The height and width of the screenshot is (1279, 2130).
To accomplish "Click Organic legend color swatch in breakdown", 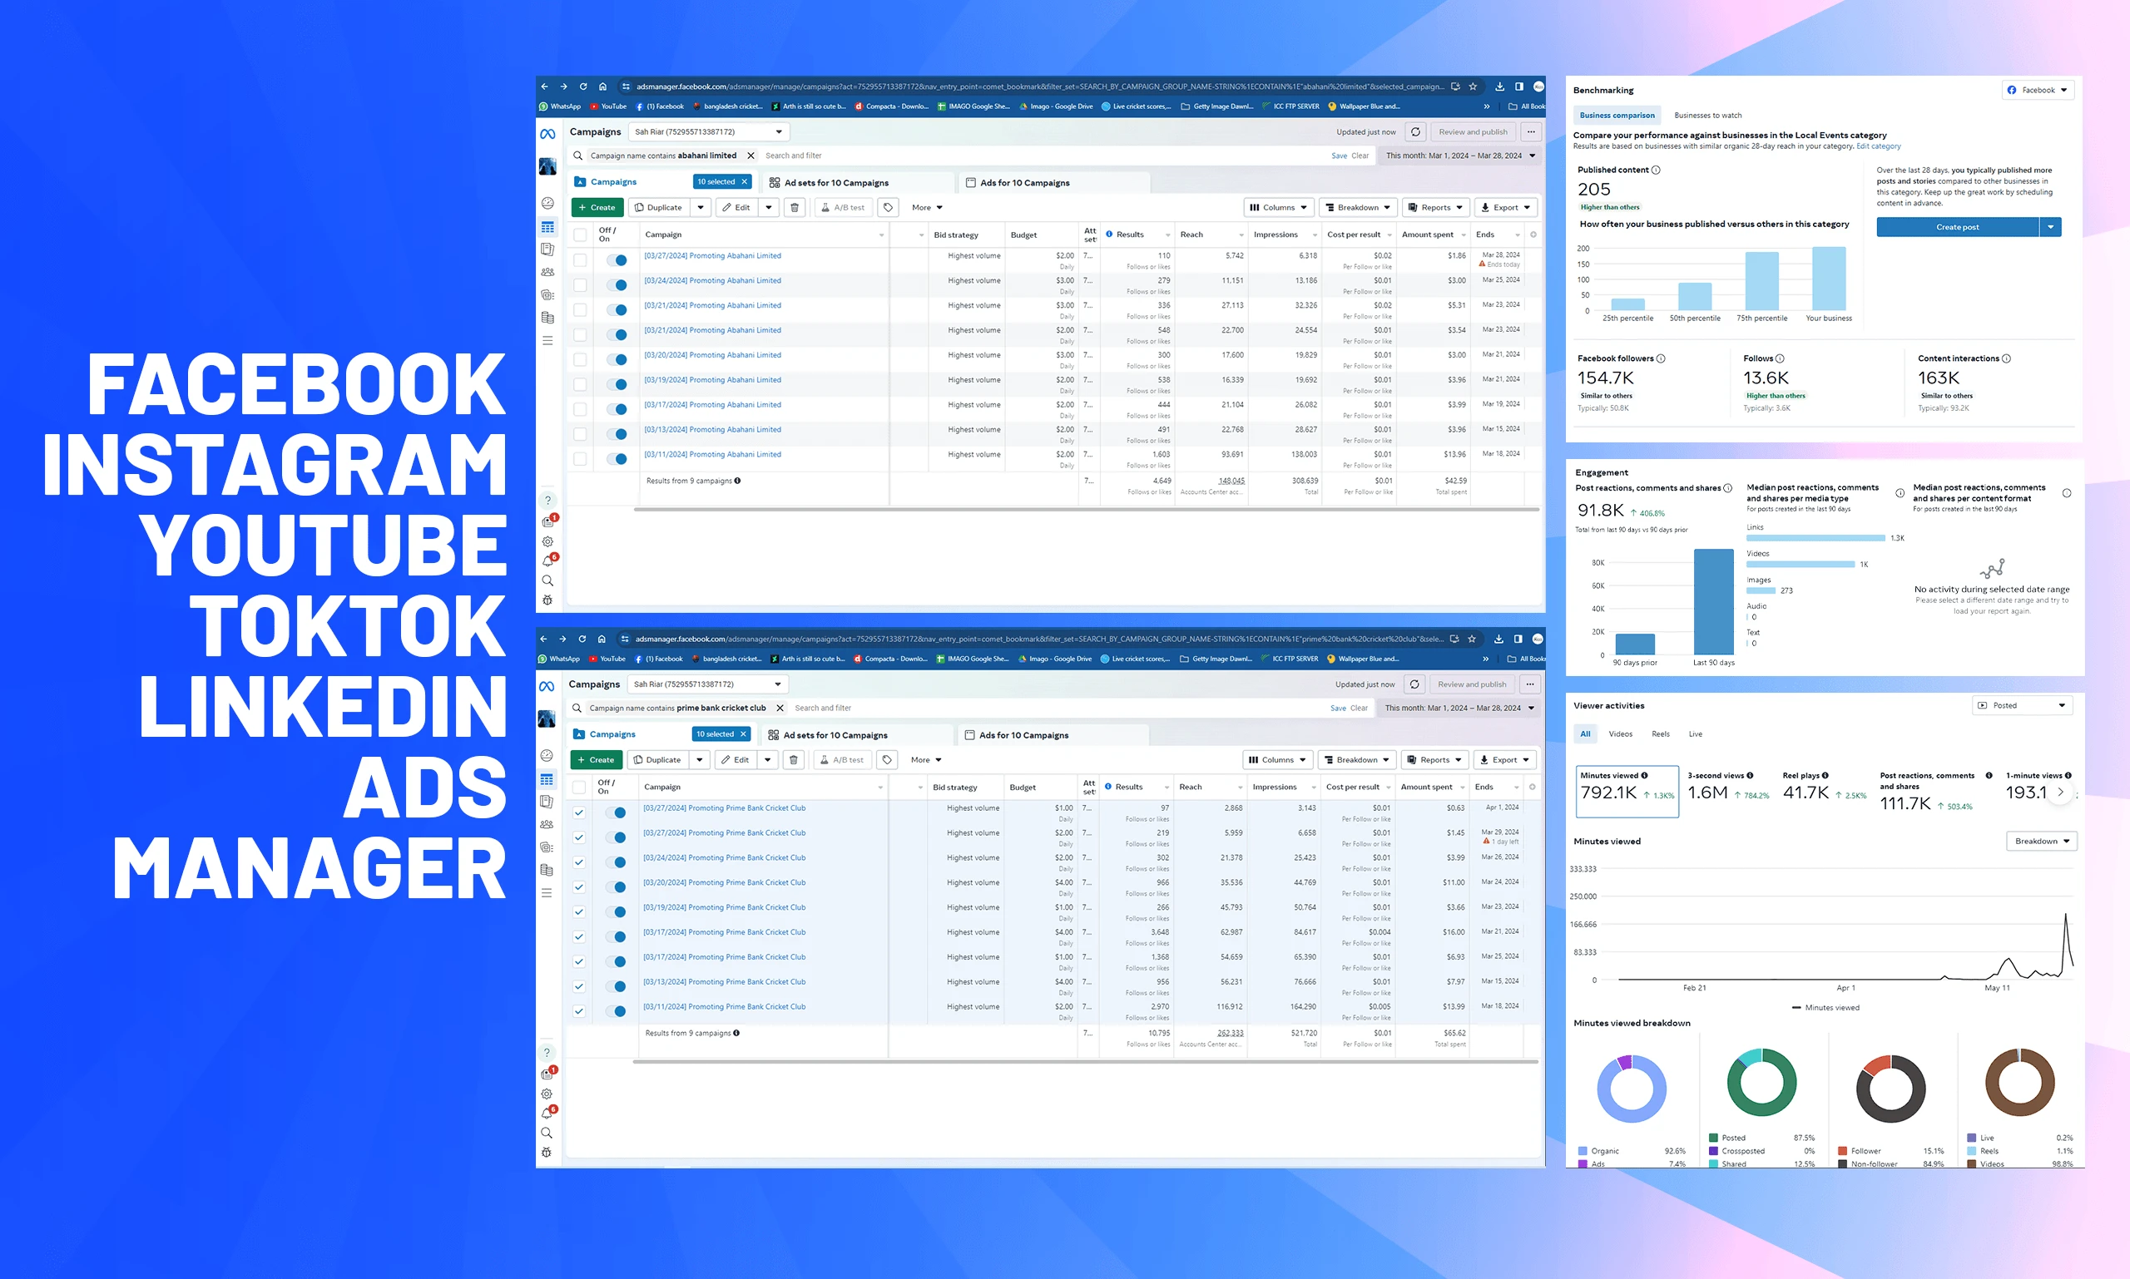I will coord(1583,1152).
